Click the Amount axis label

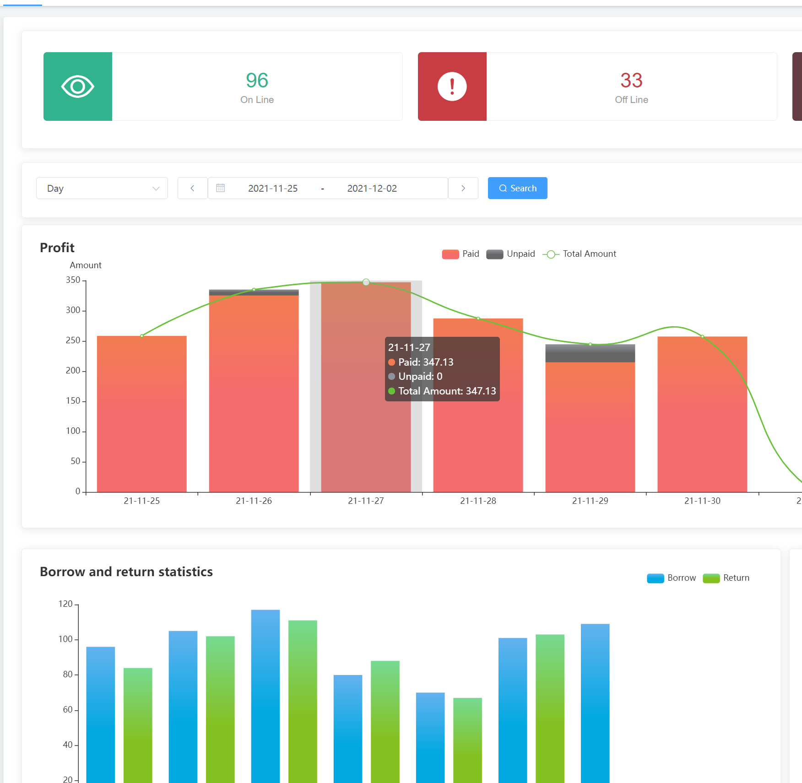click(x=86, y=265)
